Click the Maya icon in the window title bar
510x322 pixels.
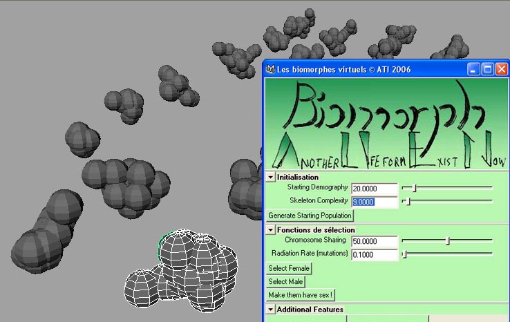click(270, 69)
